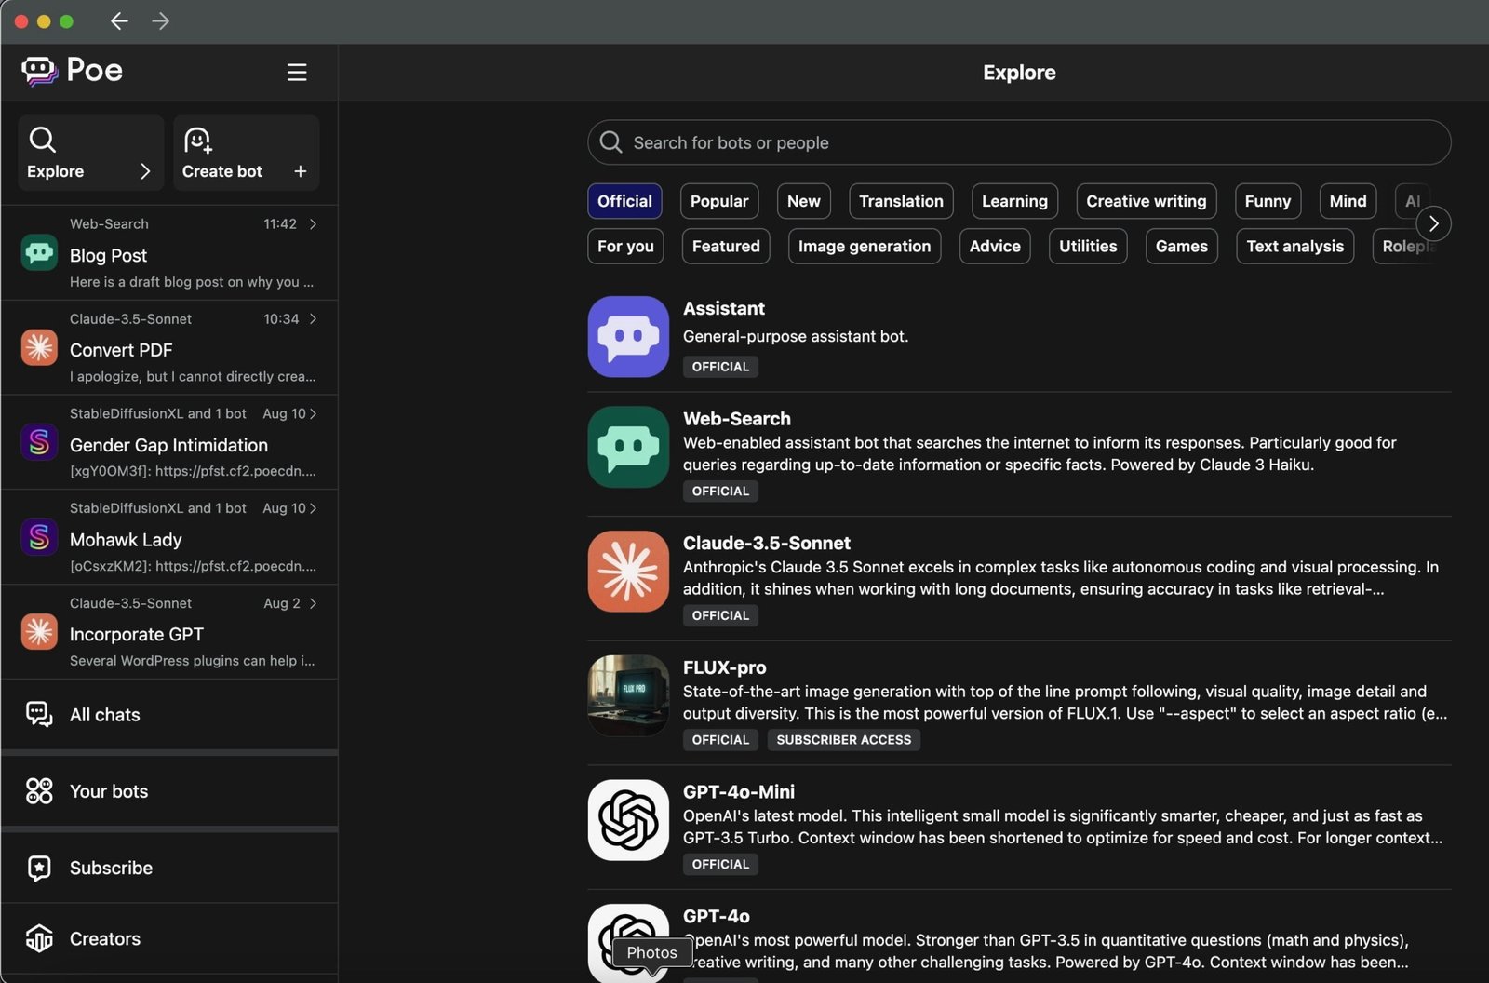Click the Creators icon in the sidebar
The height and width of the screenshot is (983, 1489).
click(x=39, y=938)
